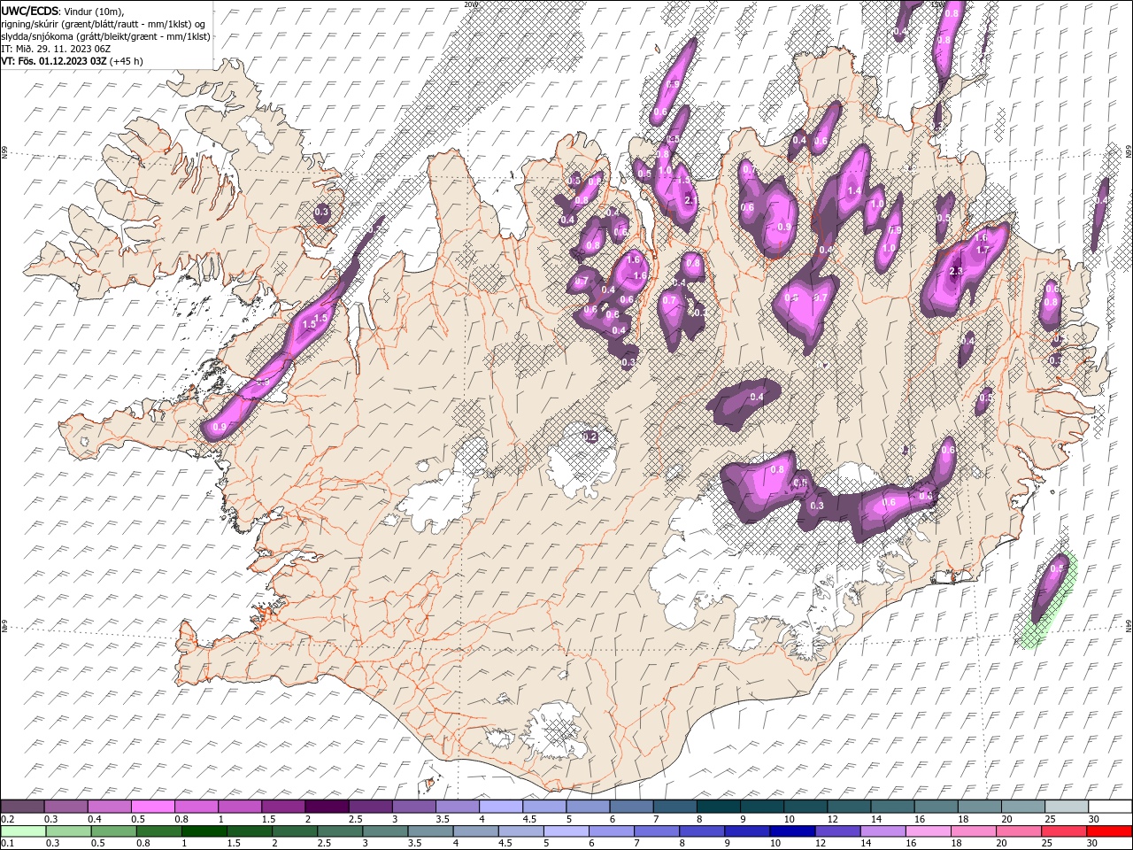Pick the upper legend purple swatch labeled 1.5
Viewport: 1133px width, 850px height.
(283, 806)
